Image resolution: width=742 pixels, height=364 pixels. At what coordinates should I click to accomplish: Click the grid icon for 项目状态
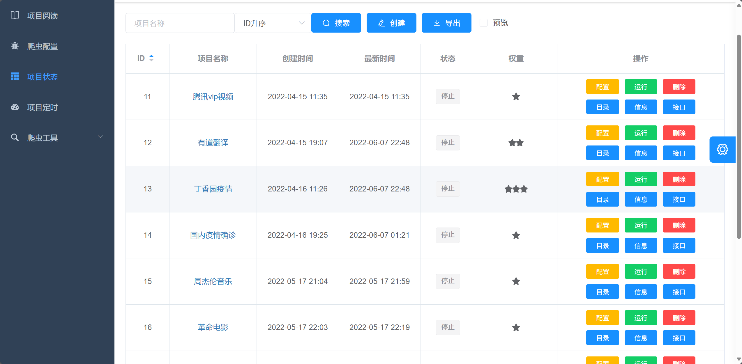tap(15, 77)
